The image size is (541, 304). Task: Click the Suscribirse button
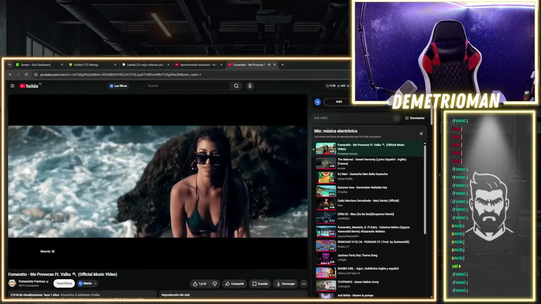pos(64,283)
